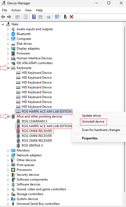Choose Properties in the context menu
Screen dimensions: 126x207
(90, 138)
